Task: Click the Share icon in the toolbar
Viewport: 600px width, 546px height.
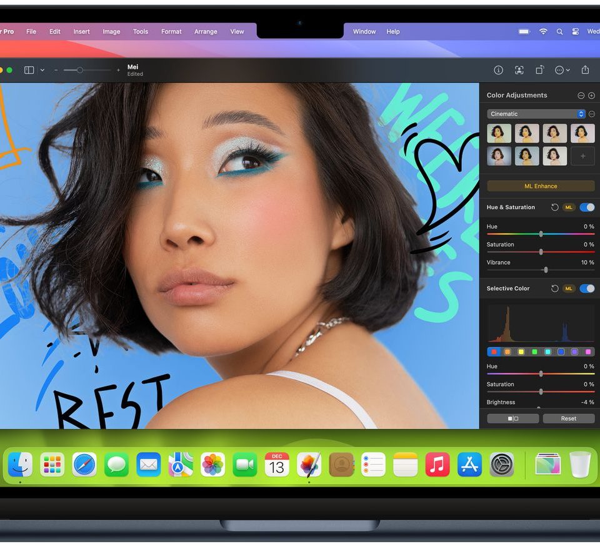Action: pyautogui.click(x=585, y=70)
